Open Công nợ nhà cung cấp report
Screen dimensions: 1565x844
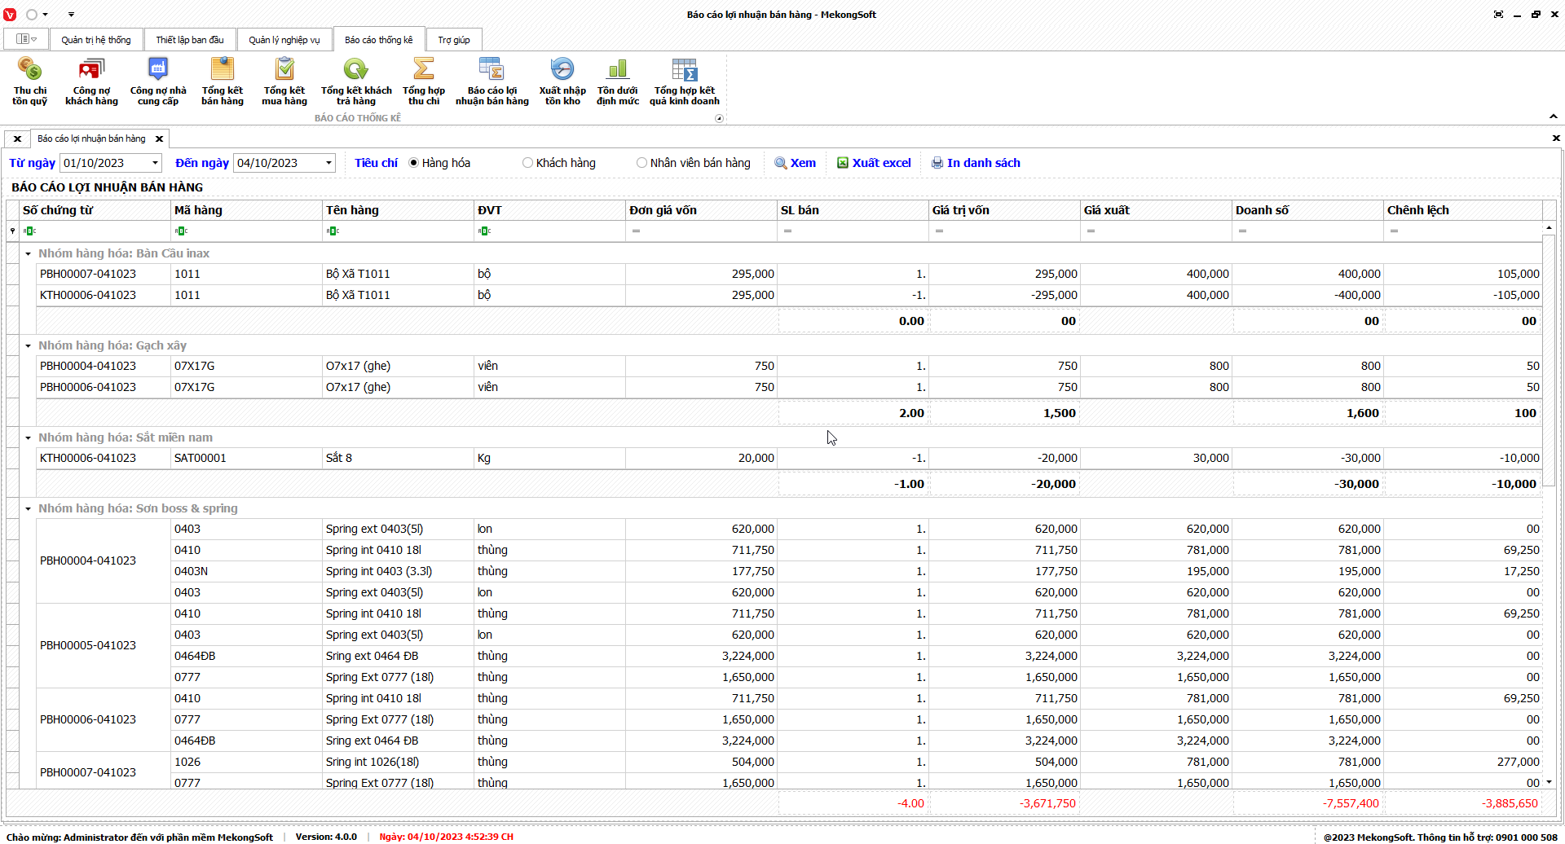pos(158,81)
